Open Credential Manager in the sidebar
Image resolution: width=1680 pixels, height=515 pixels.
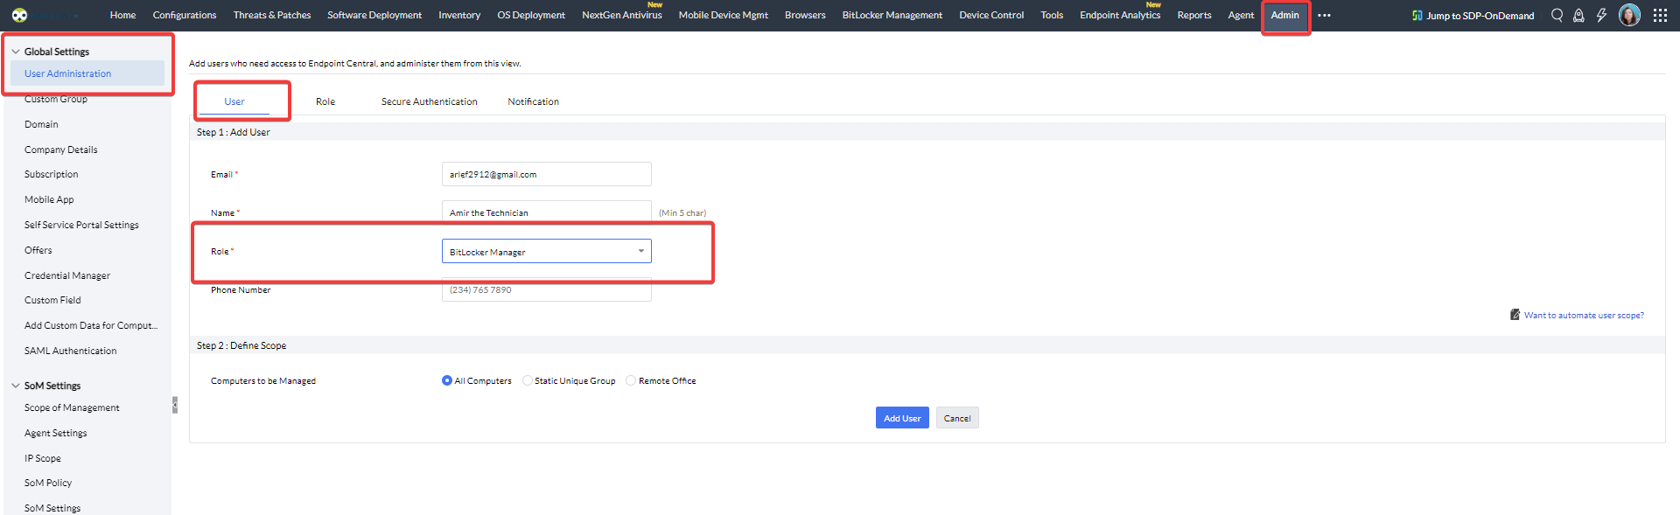point(67,275)
